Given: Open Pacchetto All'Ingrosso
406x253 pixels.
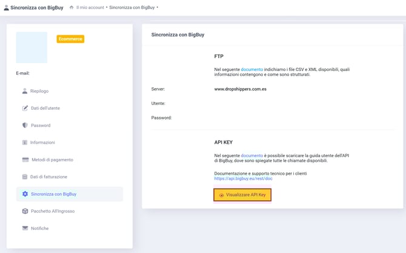Looking at the screenshot, I should [53, 211].
